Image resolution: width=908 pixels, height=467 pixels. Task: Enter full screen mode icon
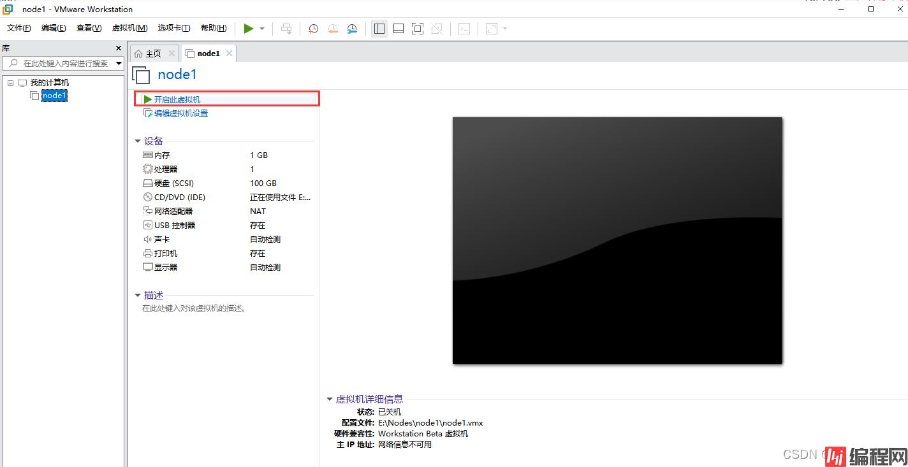418,29
